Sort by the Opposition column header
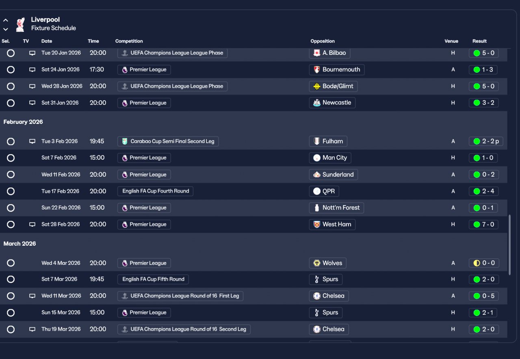The height and width of the screenshot is (359, 520). pos(323,41)
